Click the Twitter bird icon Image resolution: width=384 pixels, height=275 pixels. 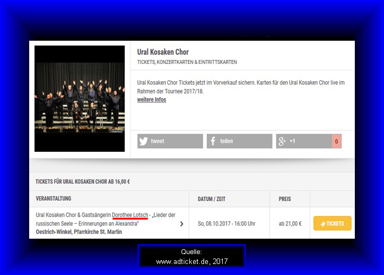[144, 141]
